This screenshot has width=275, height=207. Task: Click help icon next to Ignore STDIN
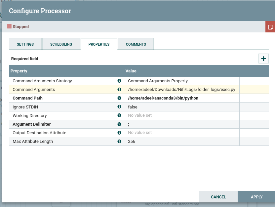(x=119, y=107)
